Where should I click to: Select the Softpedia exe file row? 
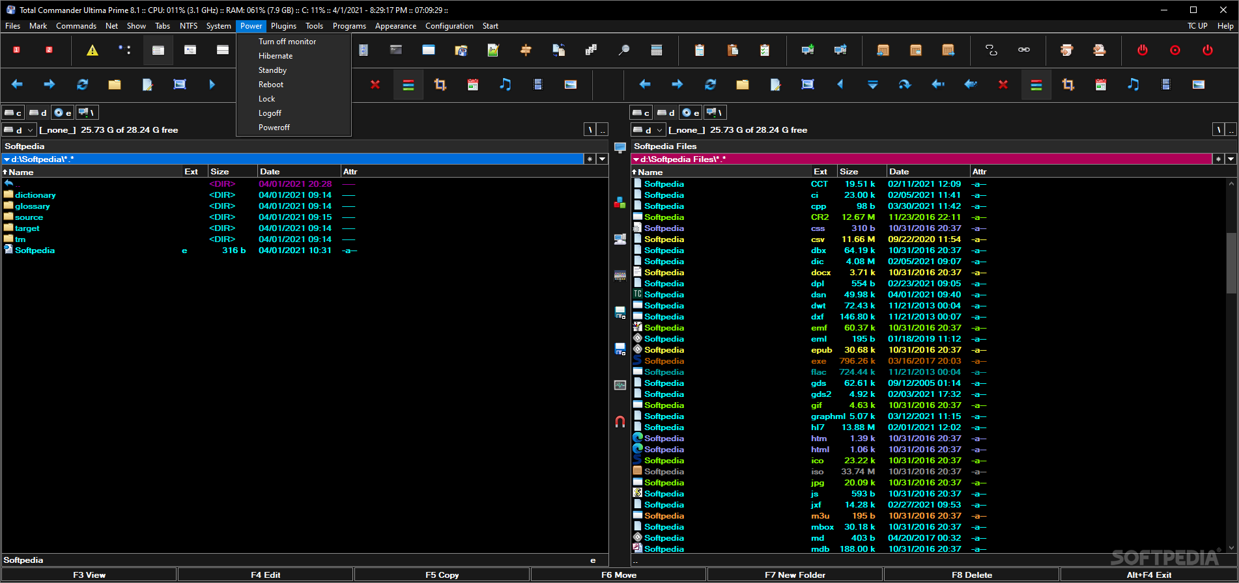click(928, 361)
